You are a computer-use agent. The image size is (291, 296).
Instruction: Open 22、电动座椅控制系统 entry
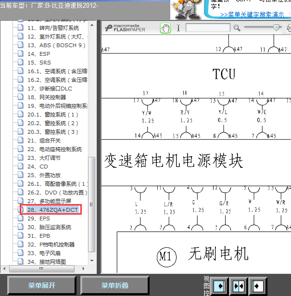pyautogui.click(x=54, y=149)
